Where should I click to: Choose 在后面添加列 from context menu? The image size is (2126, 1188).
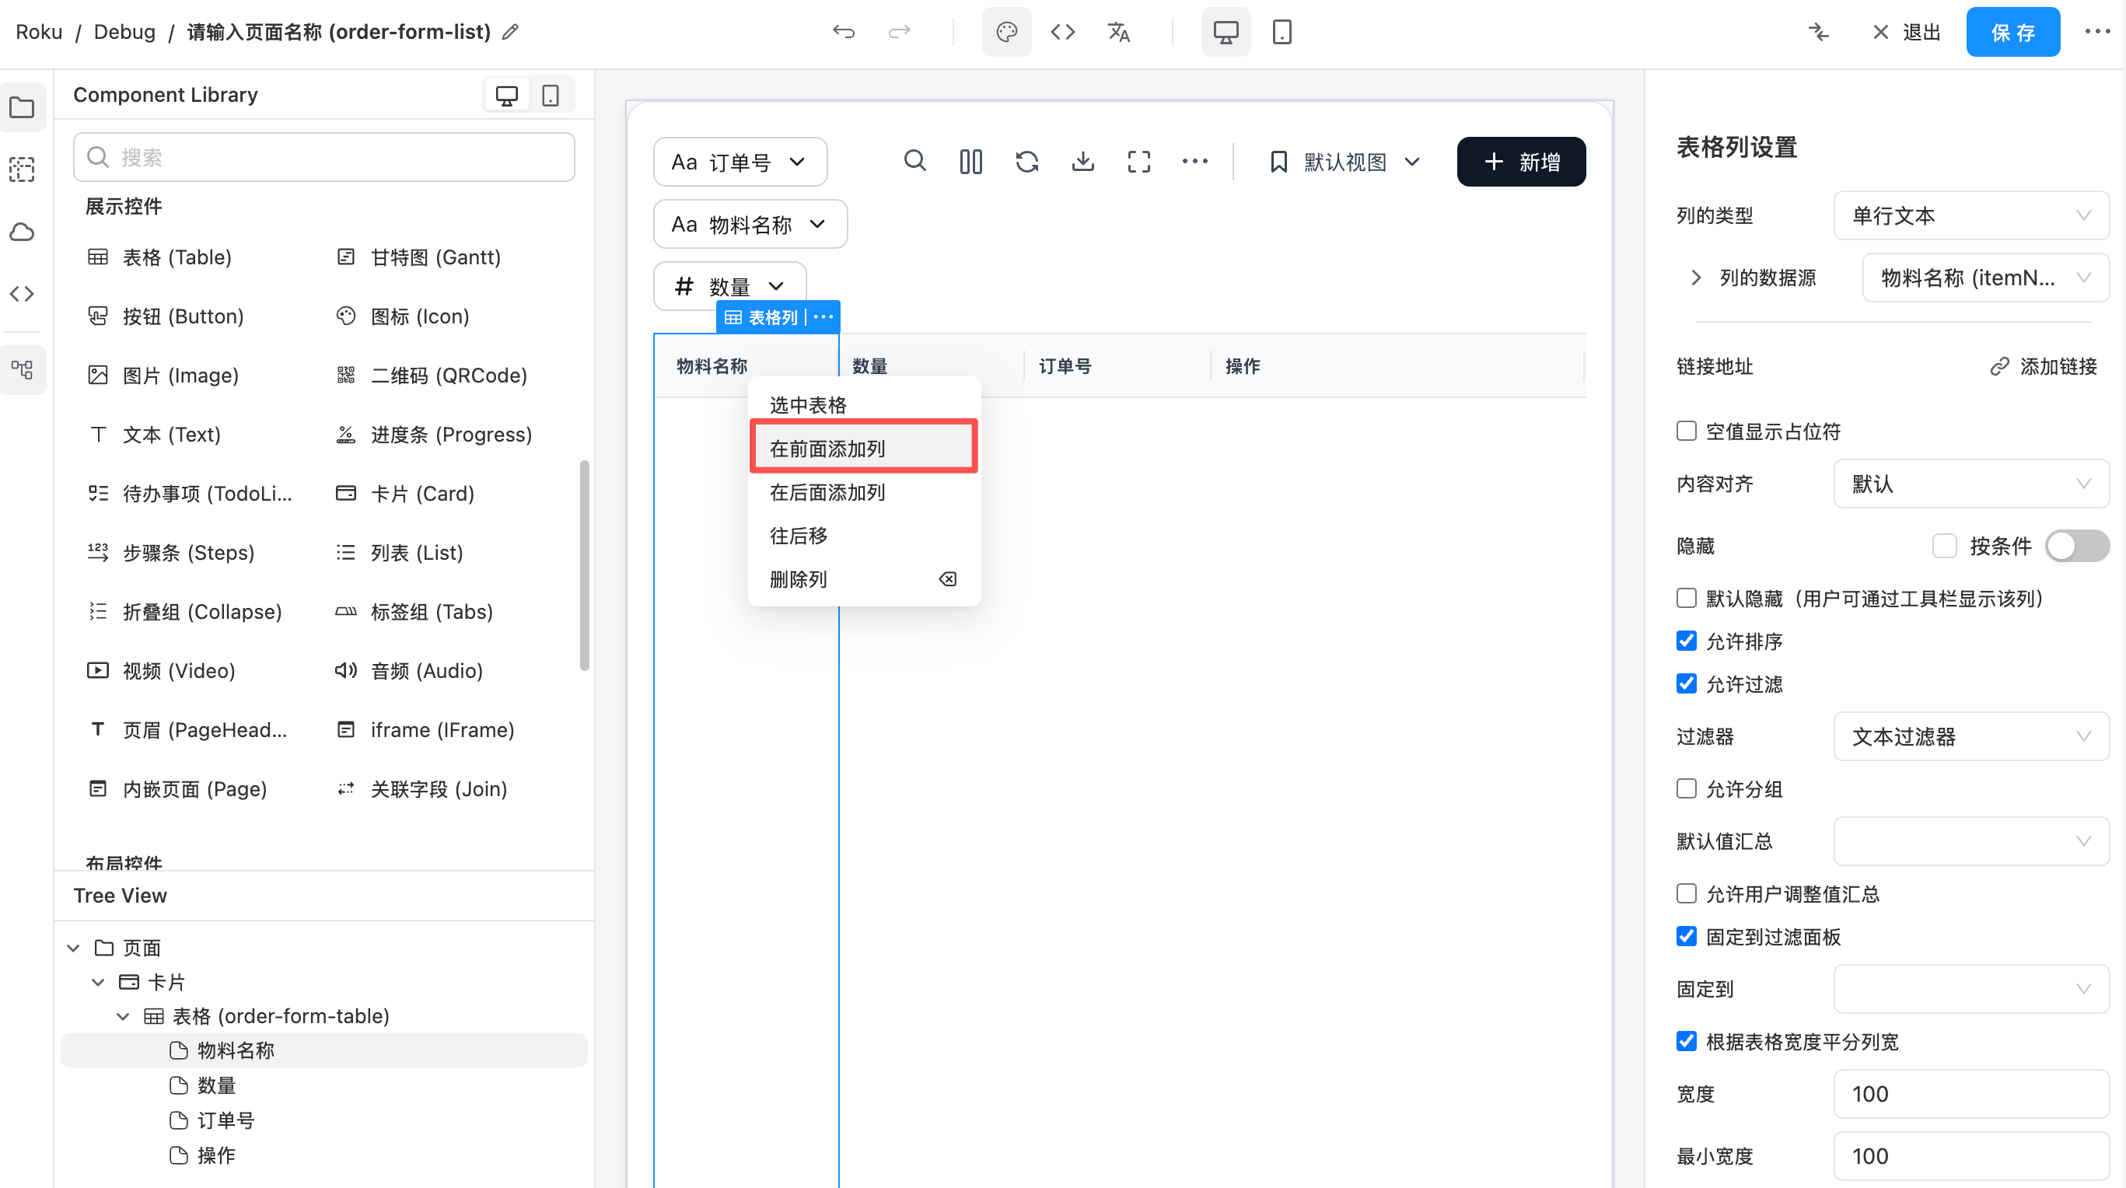coord(864,491)
